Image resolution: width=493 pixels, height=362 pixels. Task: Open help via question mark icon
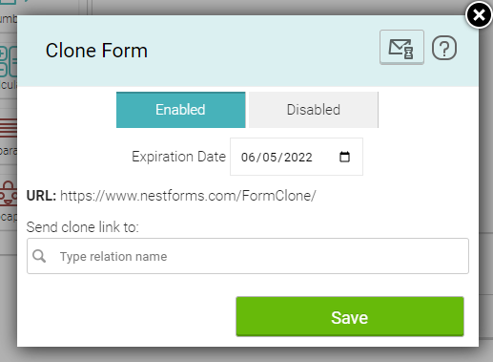[x=444, y=48]
